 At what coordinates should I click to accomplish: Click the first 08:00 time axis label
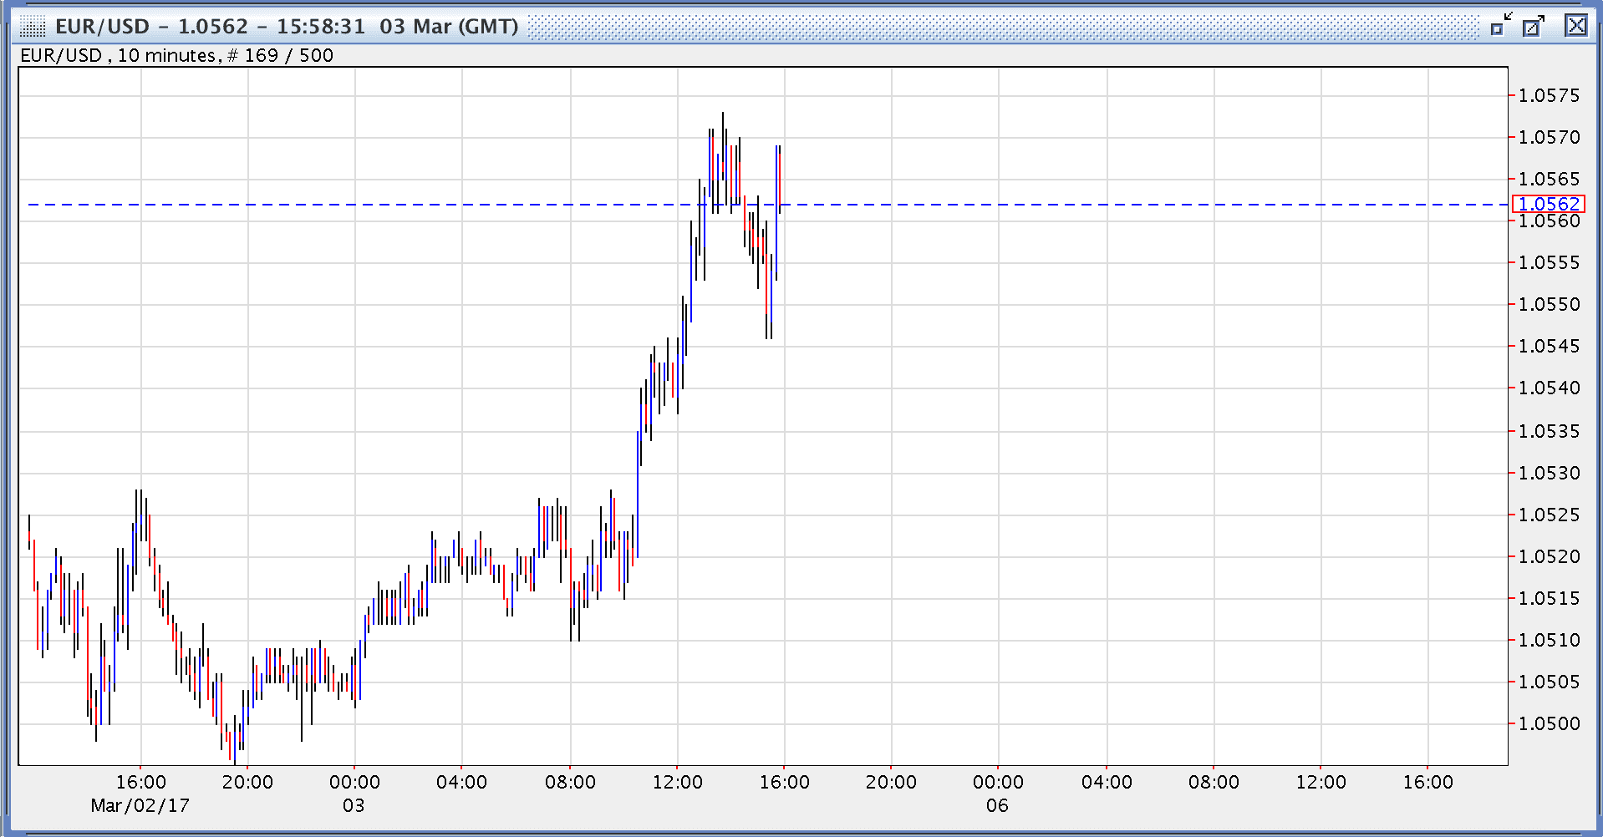570,783
